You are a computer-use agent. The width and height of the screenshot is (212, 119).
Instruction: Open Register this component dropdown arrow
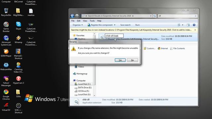point(115,25)
